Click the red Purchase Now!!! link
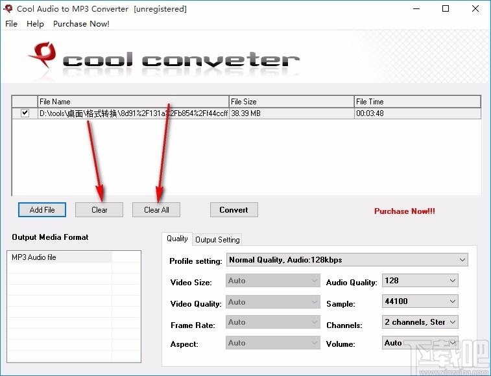Screen dimensions: 491x376 [x=405, y=211]
